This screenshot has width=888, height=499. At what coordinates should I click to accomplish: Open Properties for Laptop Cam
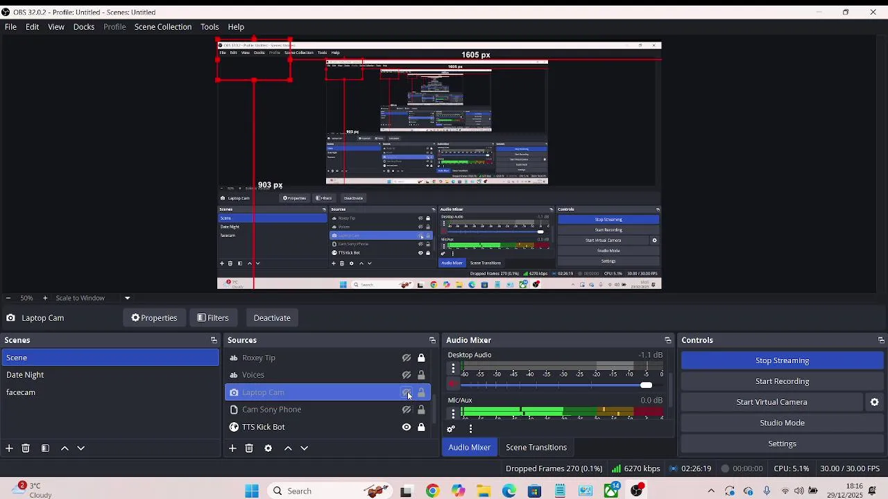pyautogui.click(x=154, y=318)
